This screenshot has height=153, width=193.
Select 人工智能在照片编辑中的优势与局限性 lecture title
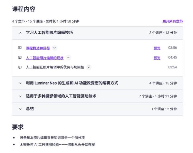pos(55,67)
